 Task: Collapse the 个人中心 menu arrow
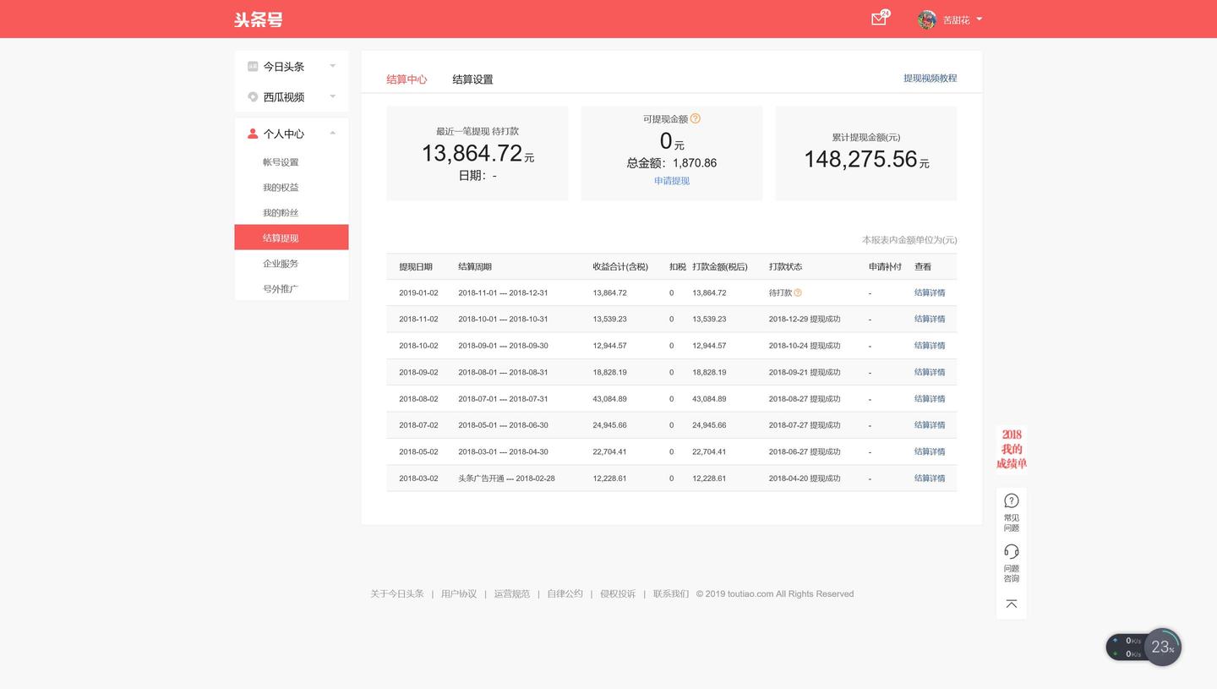tap(332, 134)
